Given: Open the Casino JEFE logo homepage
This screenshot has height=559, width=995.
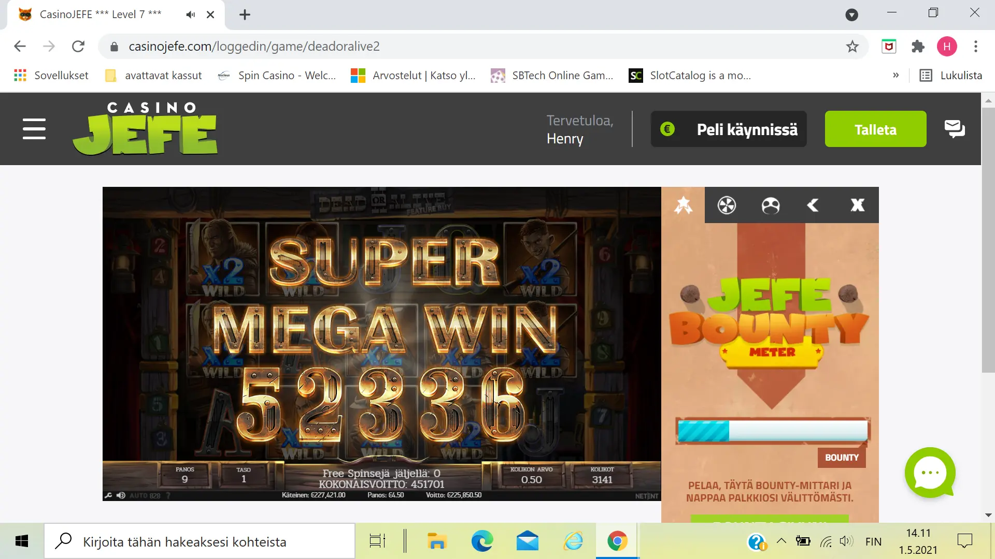Looking at the screenshot, I should (145, 128).
